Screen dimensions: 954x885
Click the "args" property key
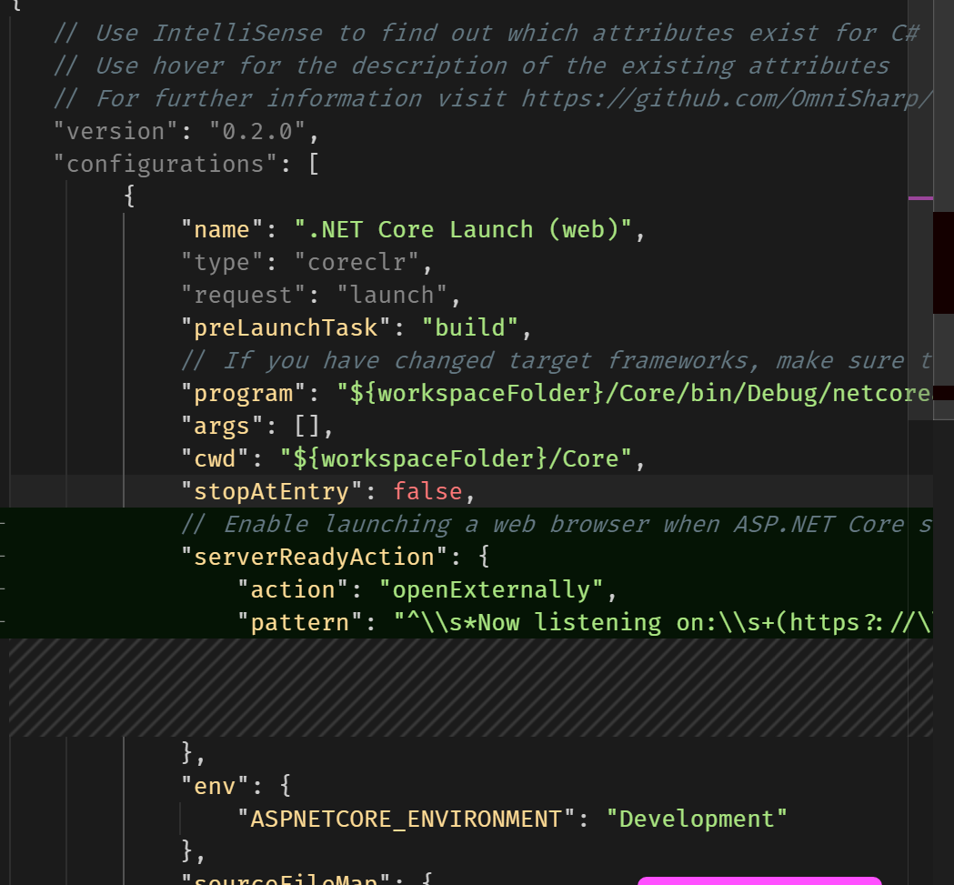click(x=223, y=426)
